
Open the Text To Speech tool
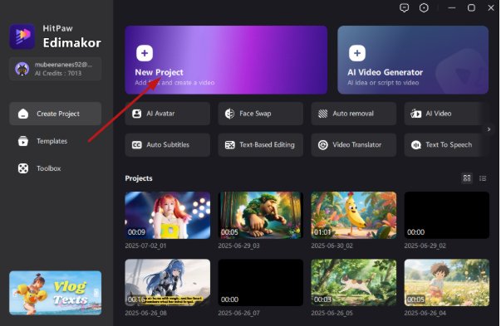click(445, 145)
